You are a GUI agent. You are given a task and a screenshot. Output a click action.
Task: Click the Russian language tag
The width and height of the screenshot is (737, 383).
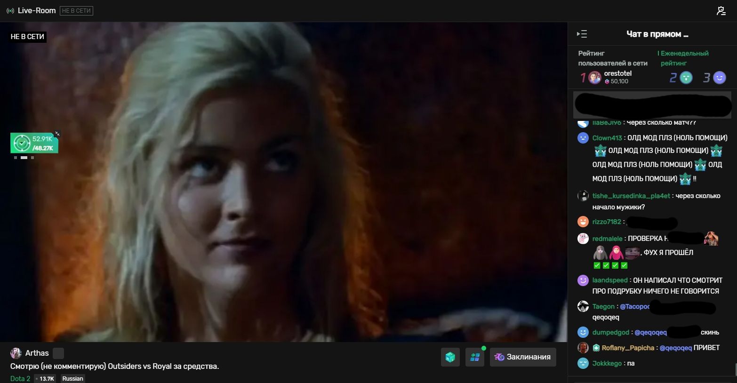(x=72, y=378)
